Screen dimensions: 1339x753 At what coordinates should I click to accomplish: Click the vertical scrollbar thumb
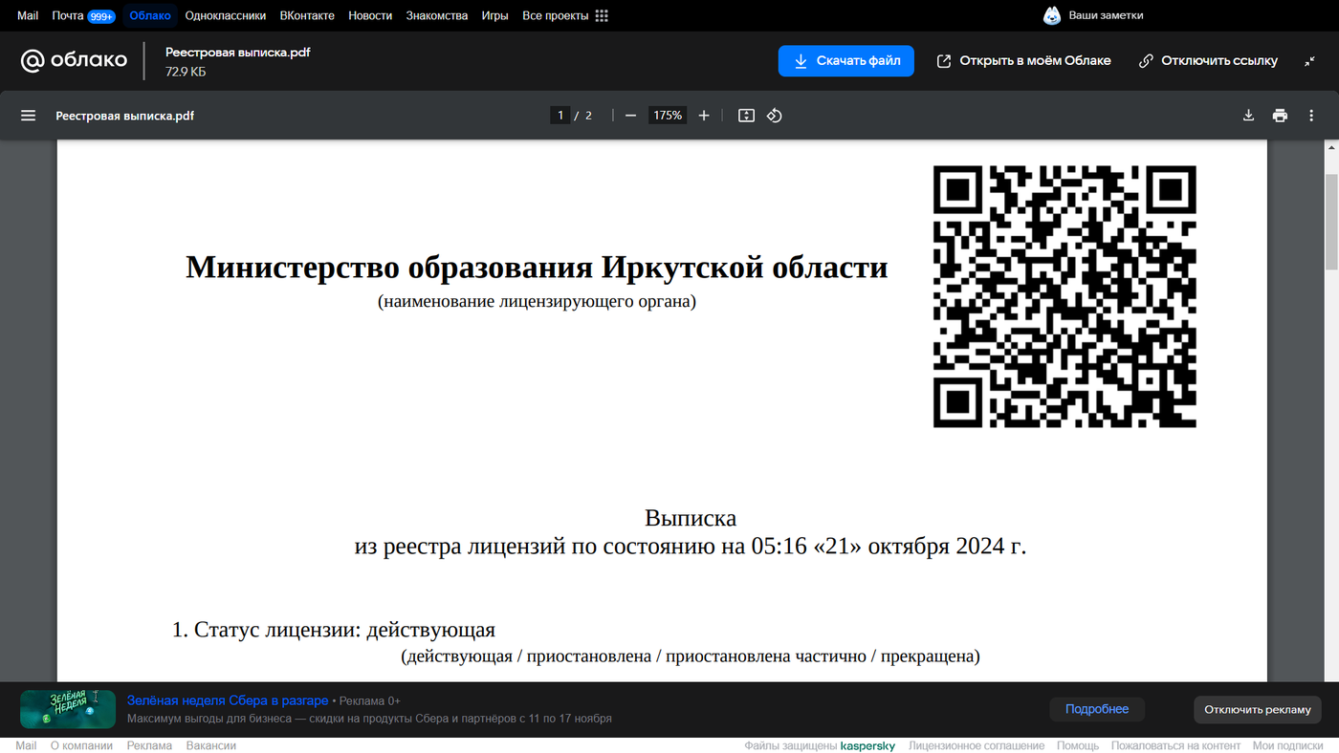pyautogui.click(x=1331, y=222)
